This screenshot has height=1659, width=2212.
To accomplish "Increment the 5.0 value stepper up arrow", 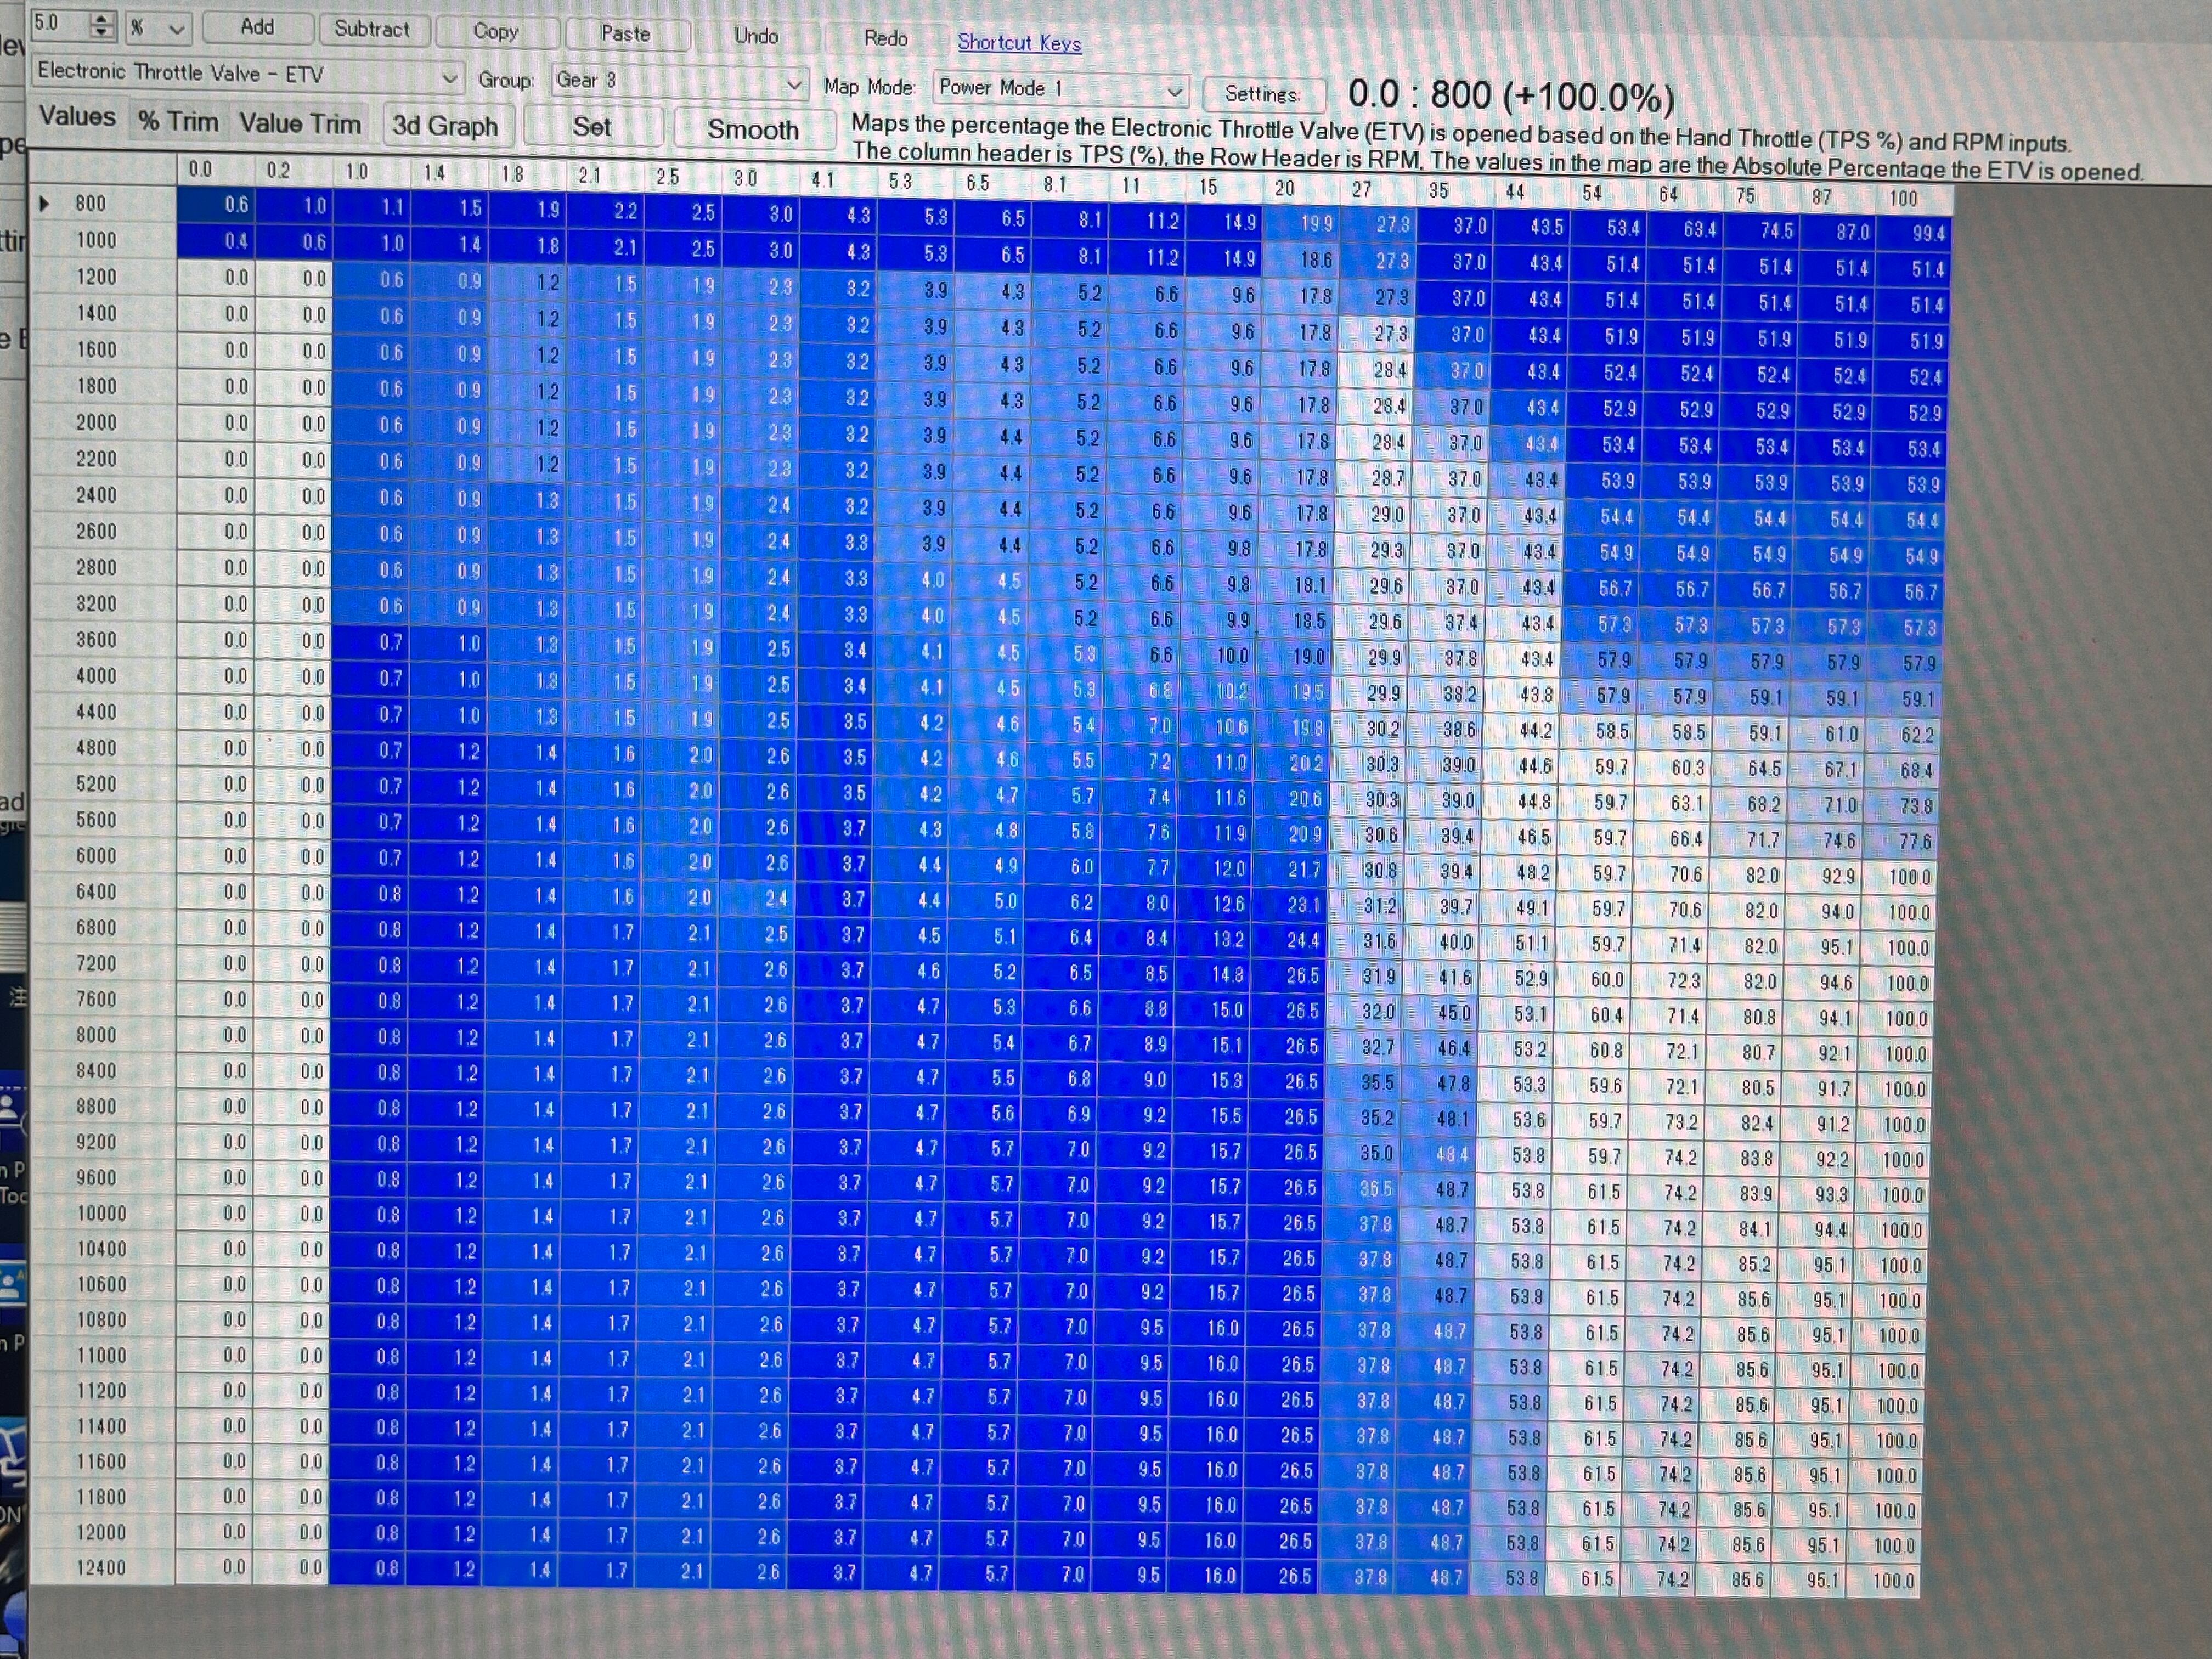I will (x=101, y=20).
